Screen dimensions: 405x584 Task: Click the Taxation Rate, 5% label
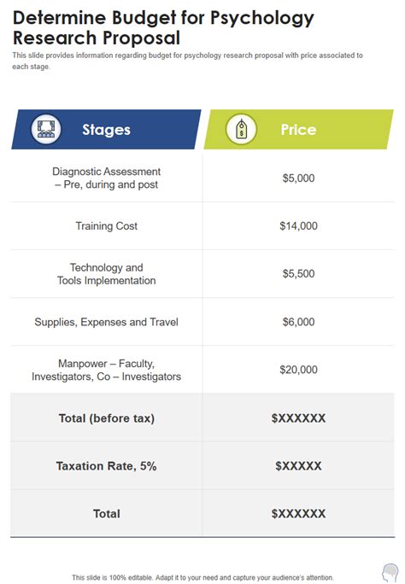coord(106,466)
